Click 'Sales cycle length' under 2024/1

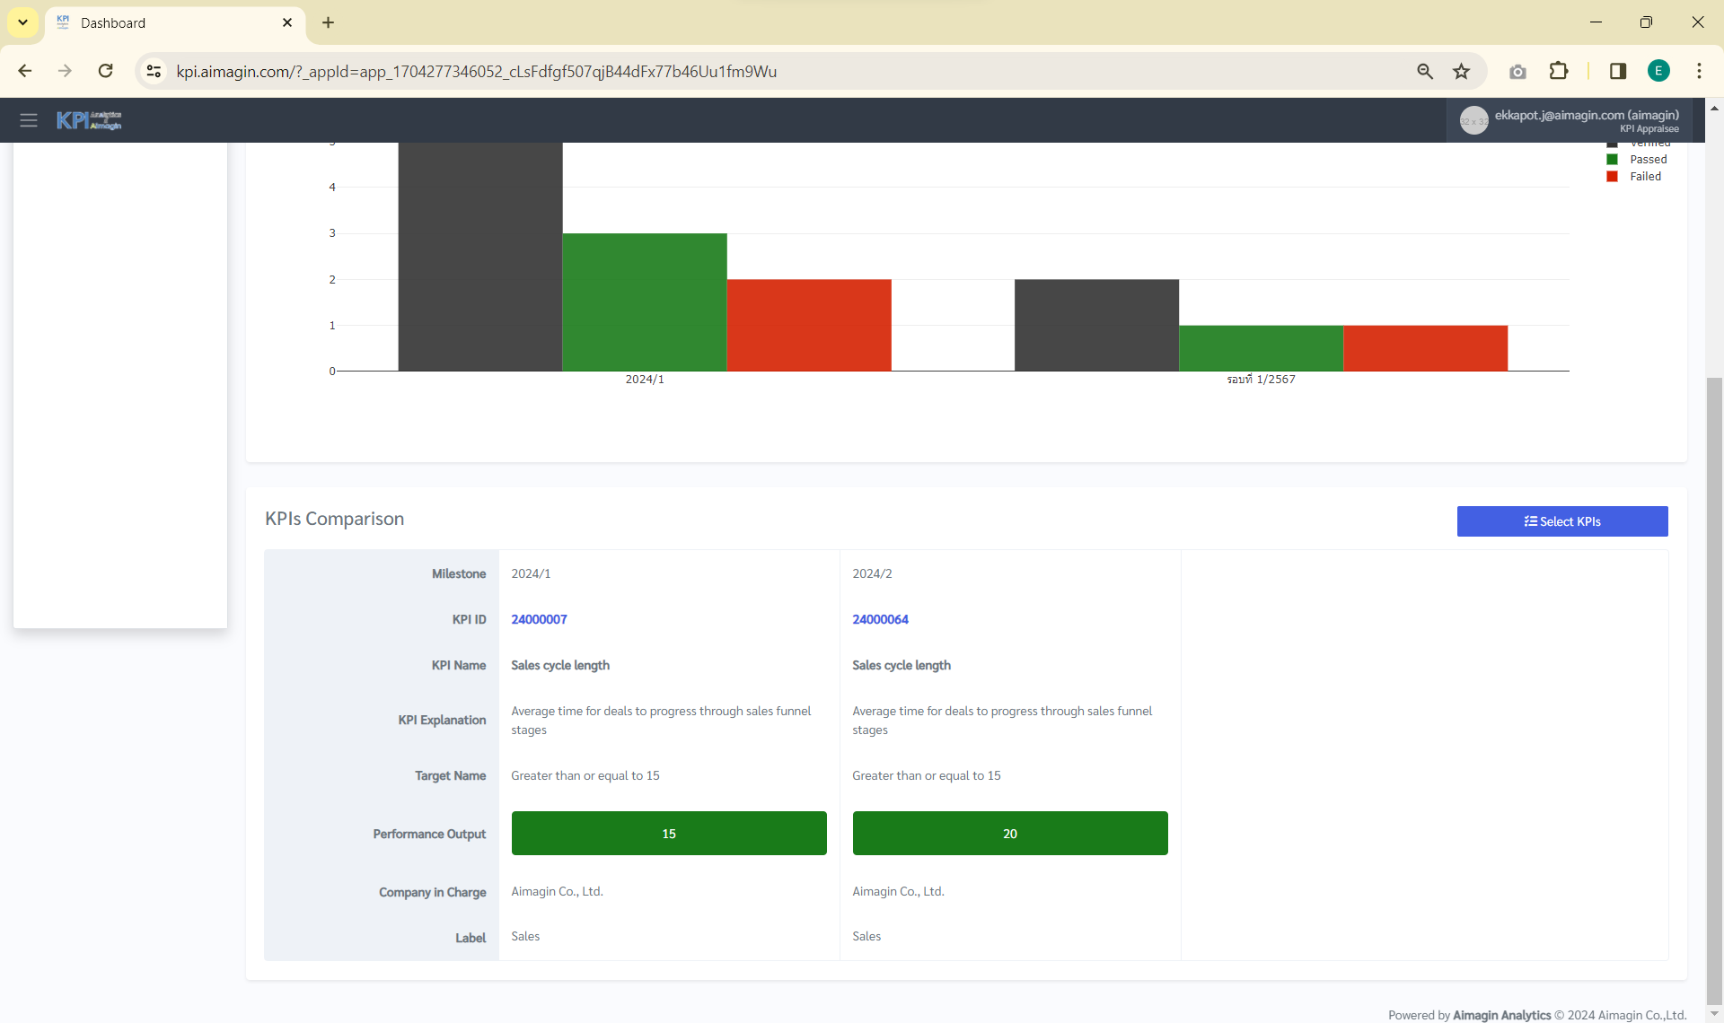(x=560, y=665)
